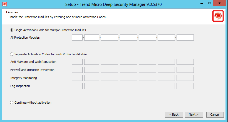Click first Log Inspection code field
This screenshot has width=228, height=122.
pyautogui.click(x=77, y=86)
